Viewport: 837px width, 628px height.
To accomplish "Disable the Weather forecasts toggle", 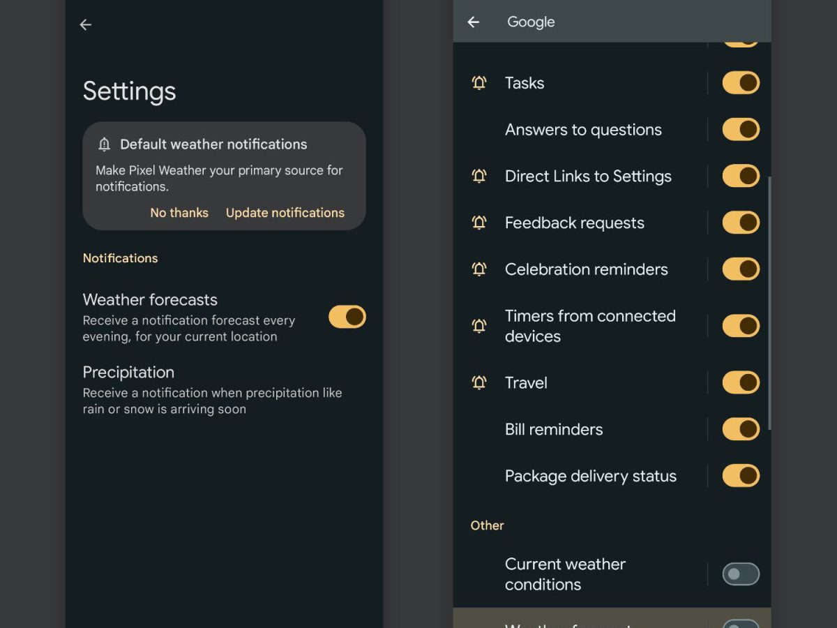I will (347, 317).
